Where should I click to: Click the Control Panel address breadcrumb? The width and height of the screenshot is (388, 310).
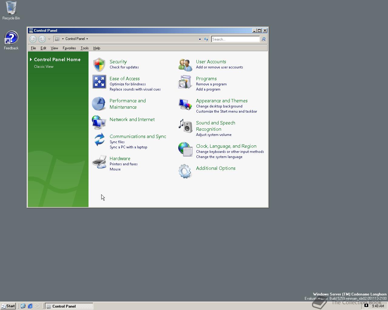[x=75, y=39]
